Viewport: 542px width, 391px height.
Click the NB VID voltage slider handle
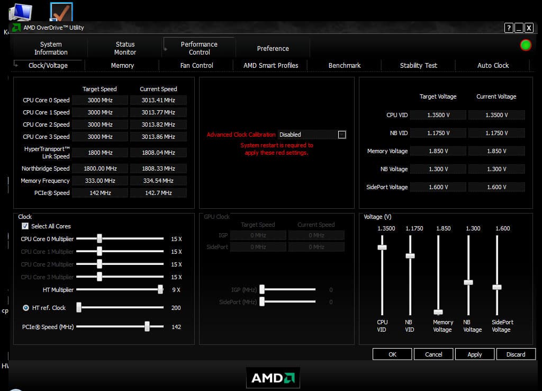[410, 256]
